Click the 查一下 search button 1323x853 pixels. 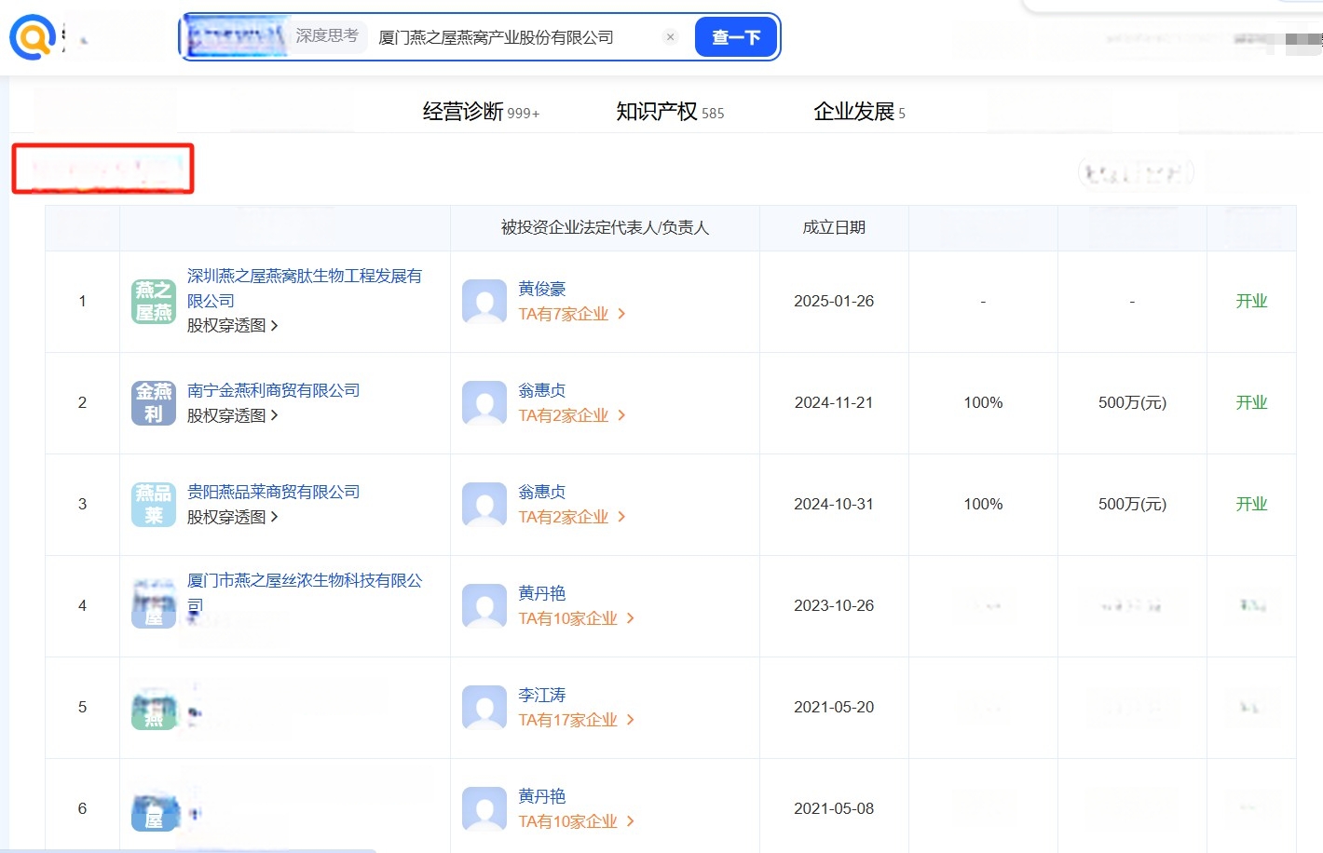tap(736, 37)
